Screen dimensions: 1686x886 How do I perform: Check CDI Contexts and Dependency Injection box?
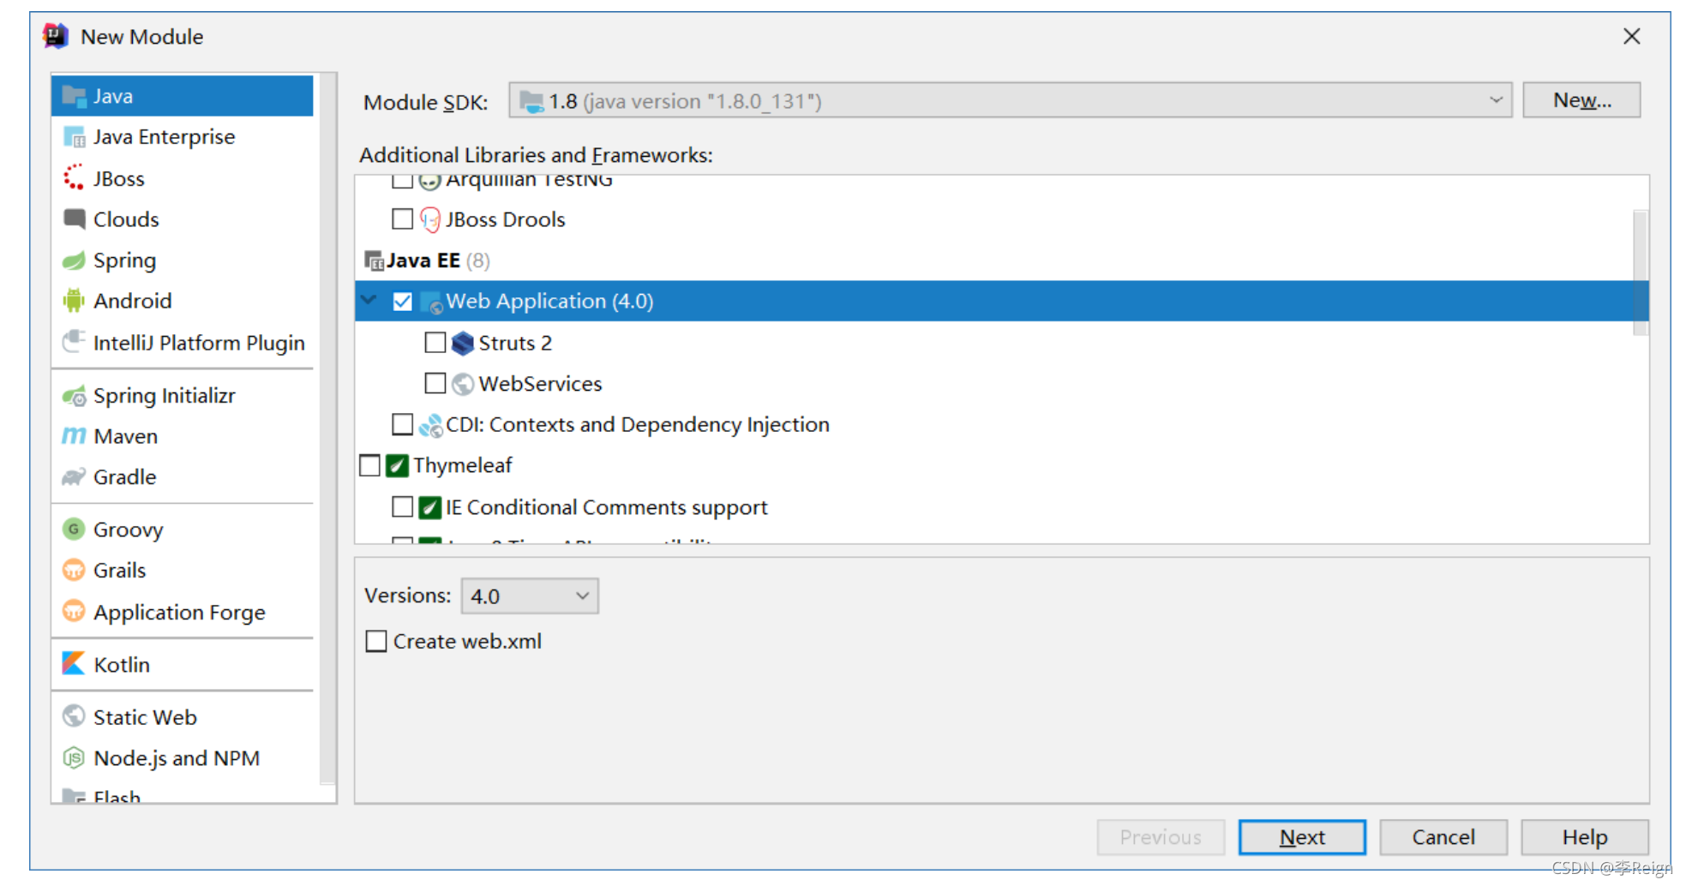click(402, 424)
